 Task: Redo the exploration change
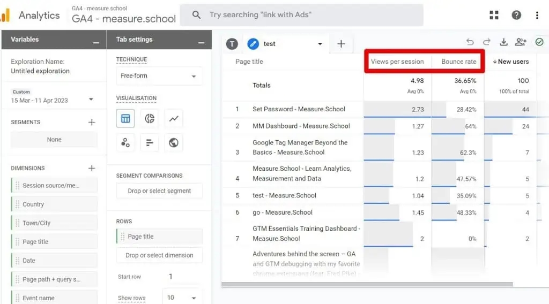(487, 42)
